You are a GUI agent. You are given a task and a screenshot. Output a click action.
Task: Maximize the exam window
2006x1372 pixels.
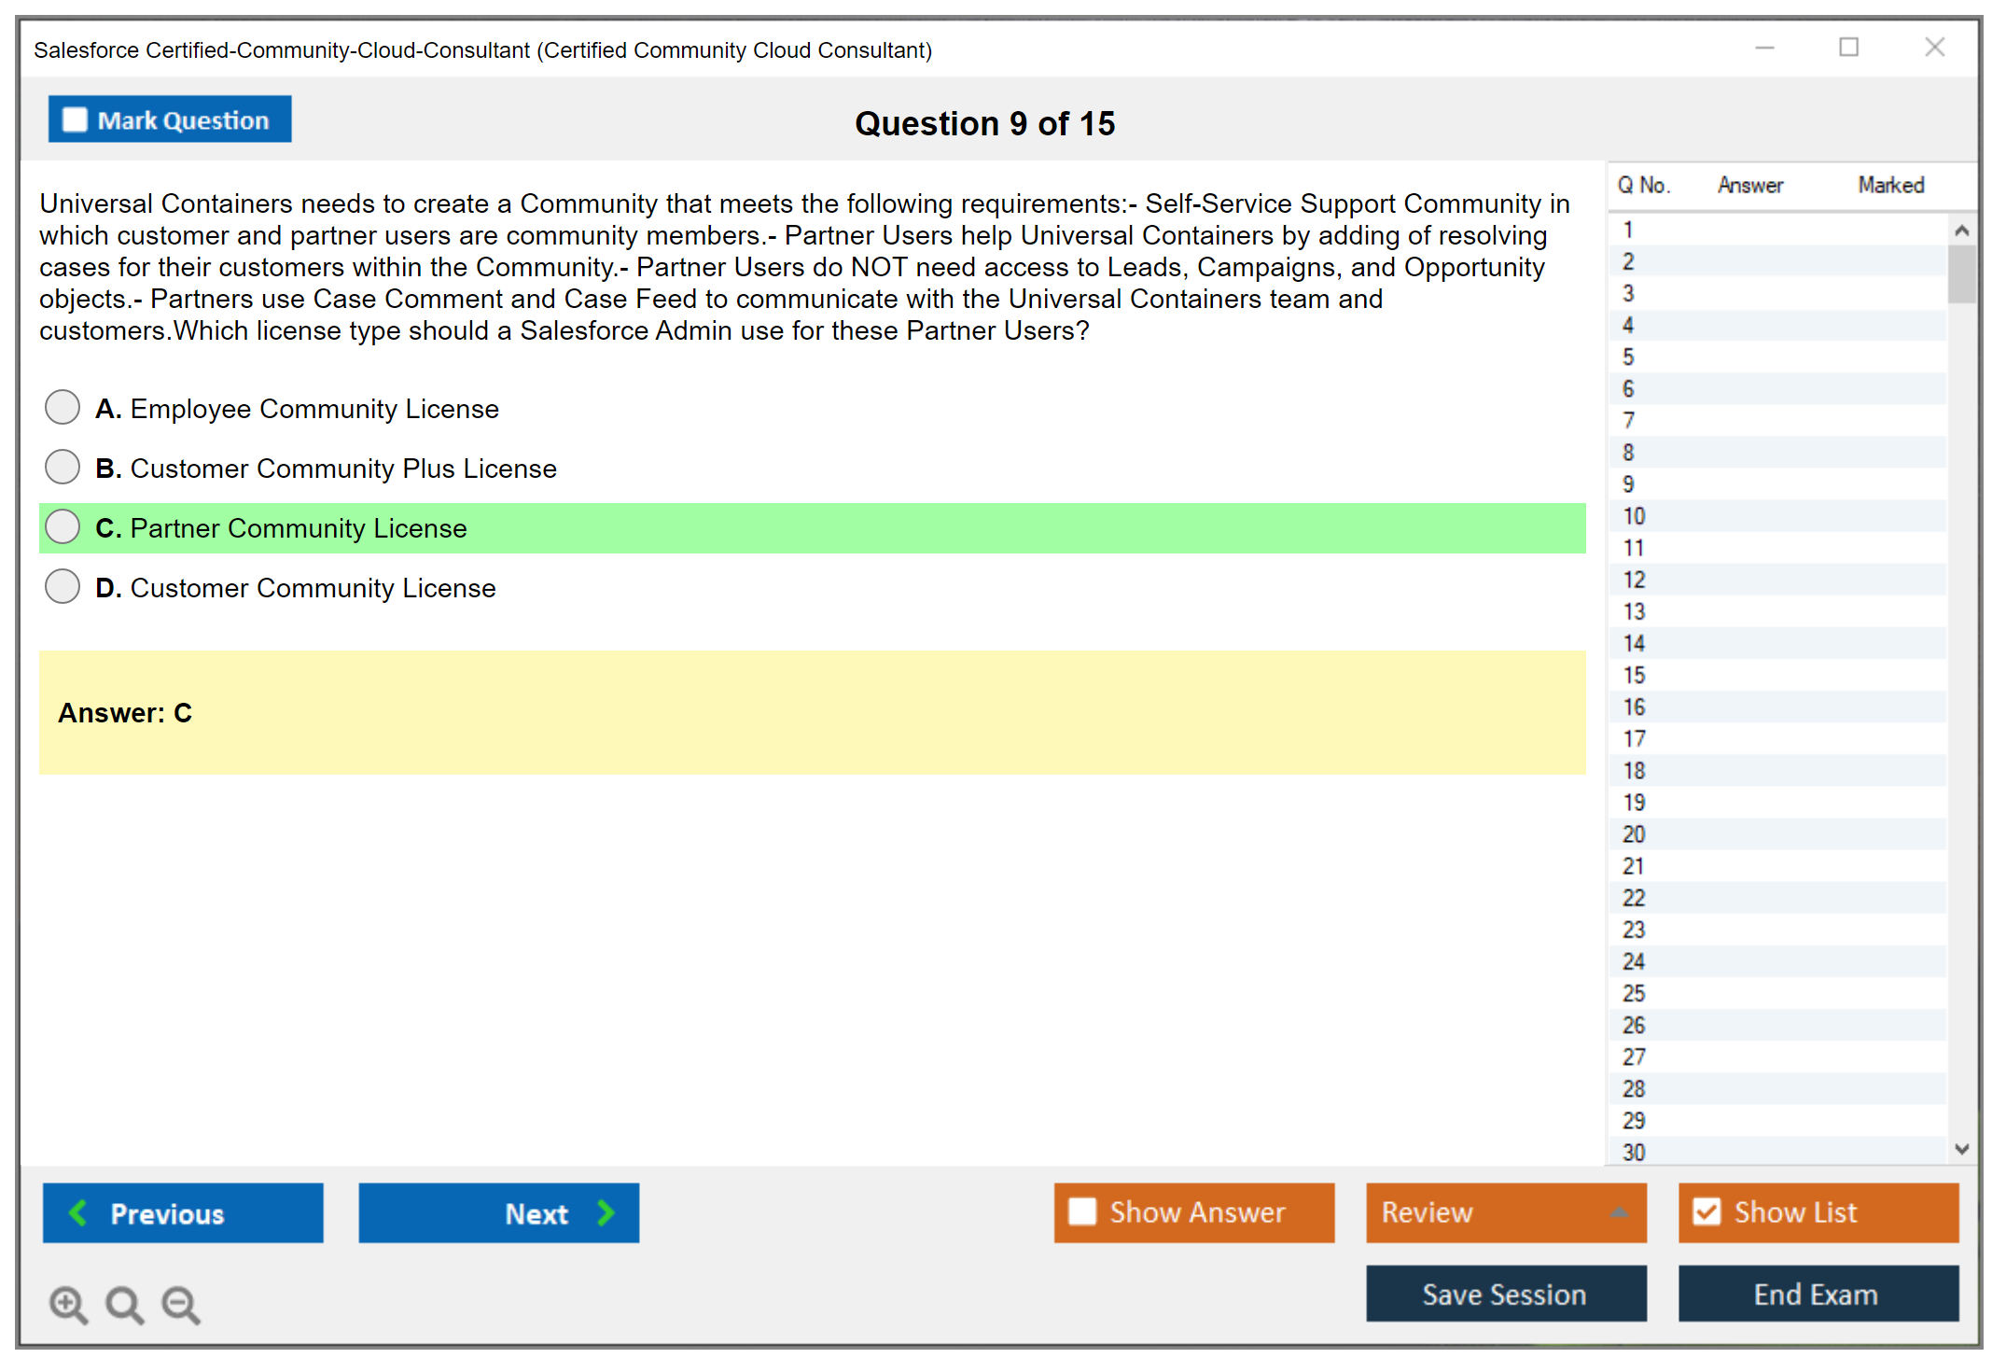1848,48
